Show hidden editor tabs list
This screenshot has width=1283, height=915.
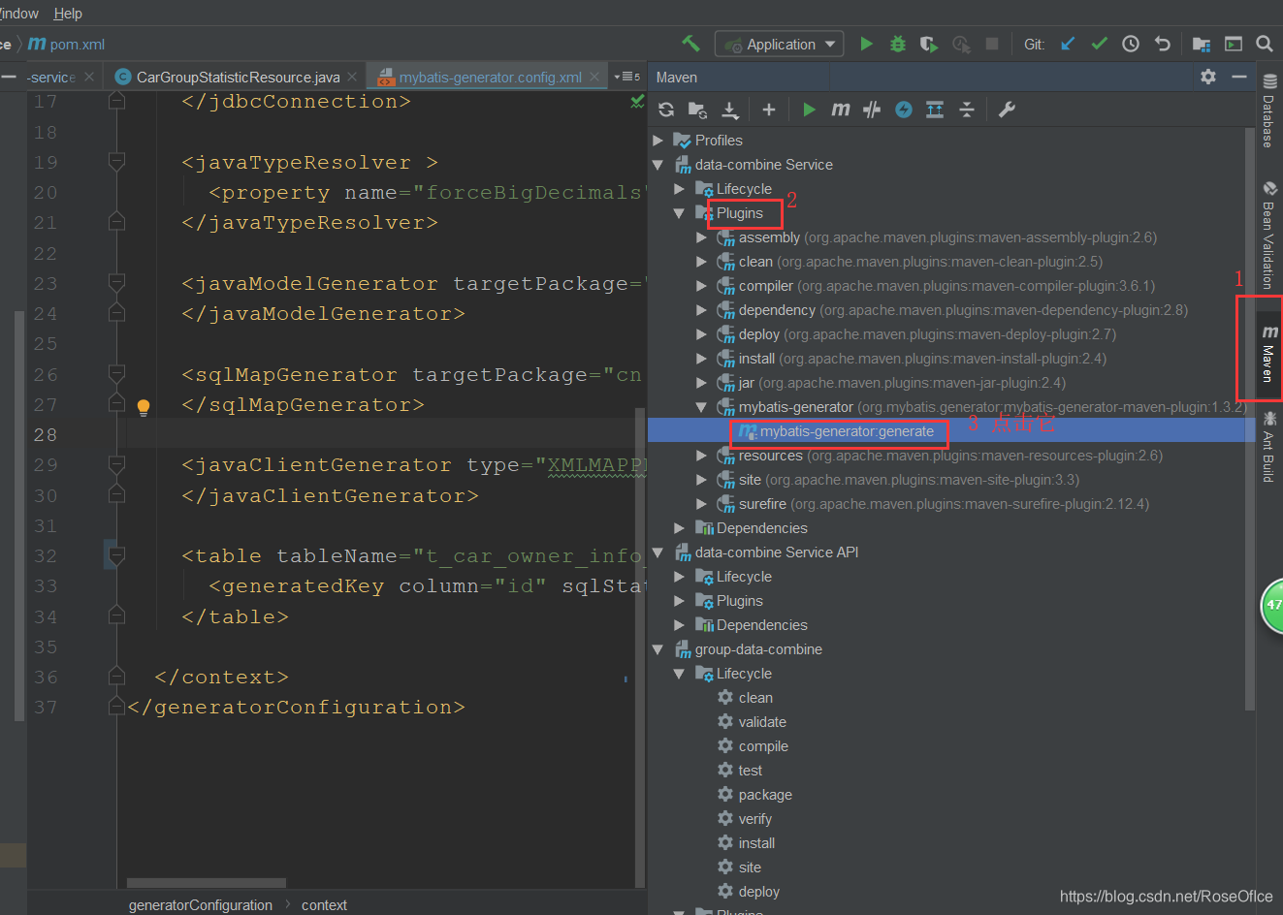coord(626,77)
